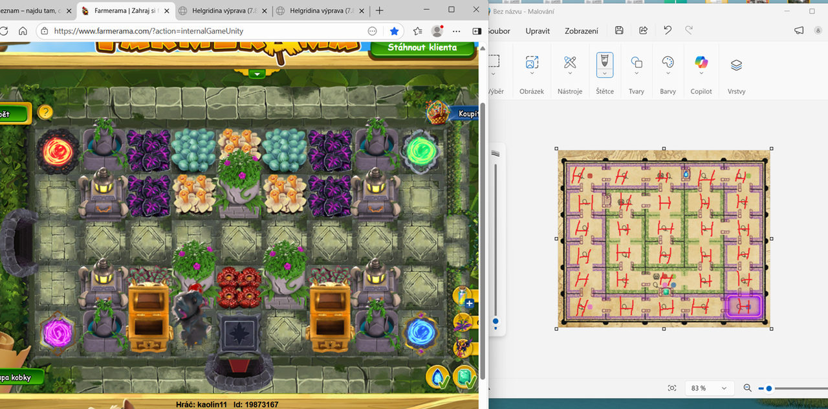Image resolution: width=828 pixels, height=409 pixels.
Task: Open the 83 % zoom level dropdown
Action: pyautogui.click(x=708, y=388)
